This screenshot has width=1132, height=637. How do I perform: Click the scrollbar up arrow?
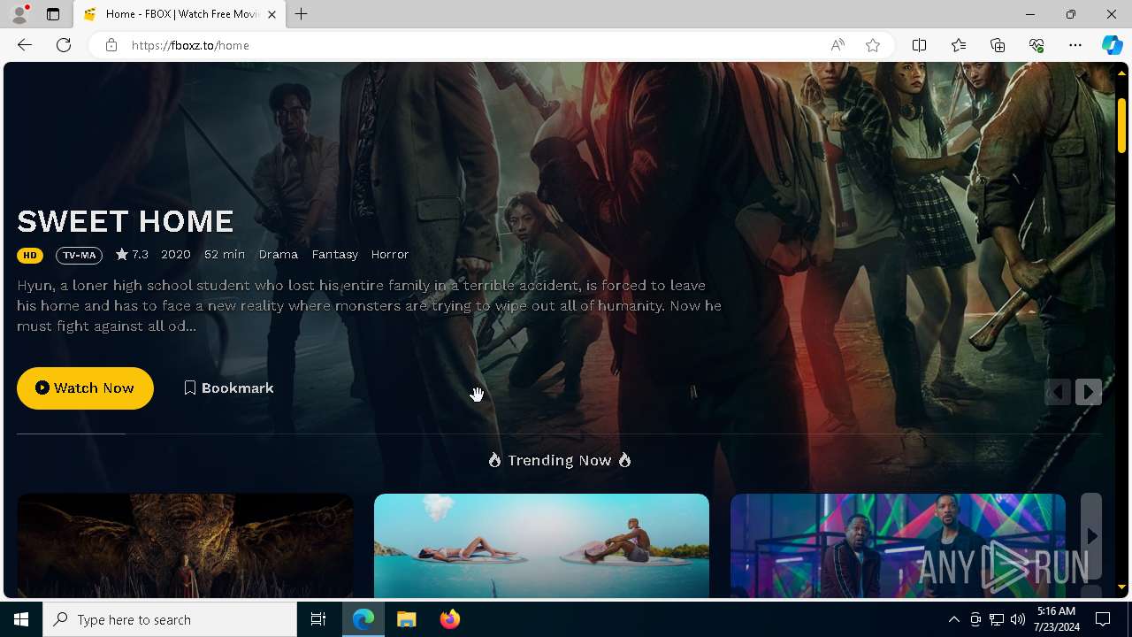pyautogui.click(x=1121, y=73)
